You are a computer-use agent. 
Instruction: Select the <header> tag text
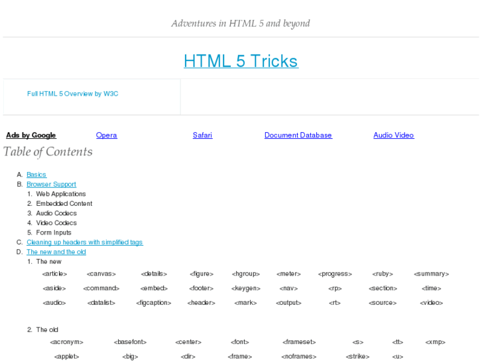tap(201, 302)
